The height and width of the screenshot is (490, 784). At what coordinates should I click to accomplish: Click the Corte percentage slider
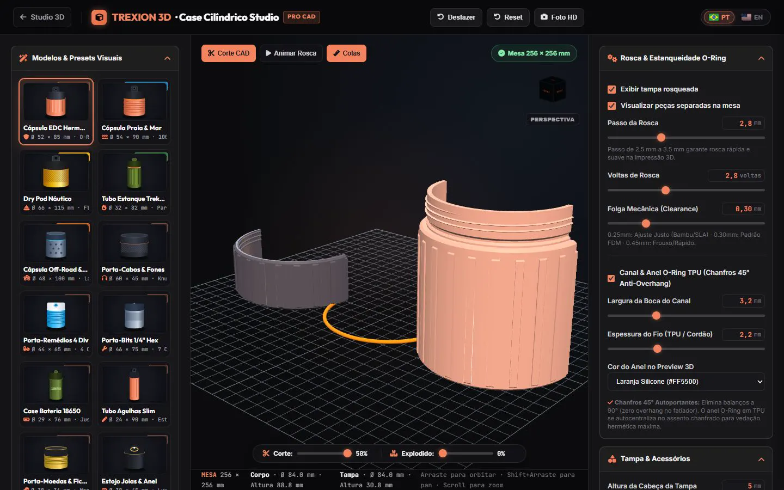coord(324,454)
